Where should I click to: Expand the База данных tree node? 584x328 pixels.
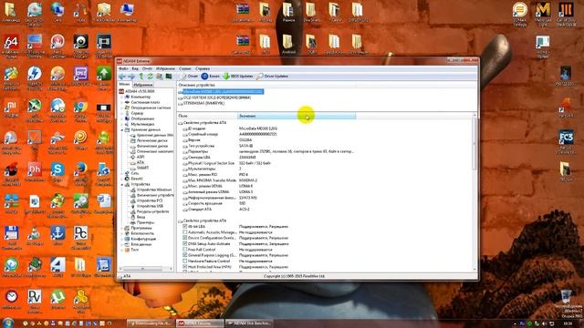pyautogui.click(x=121, y=244)
